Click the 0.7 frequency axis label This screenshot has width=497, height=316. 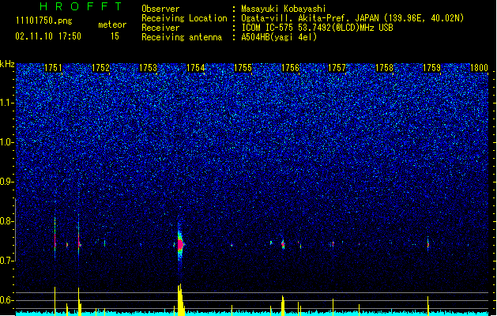click(7, 261)
